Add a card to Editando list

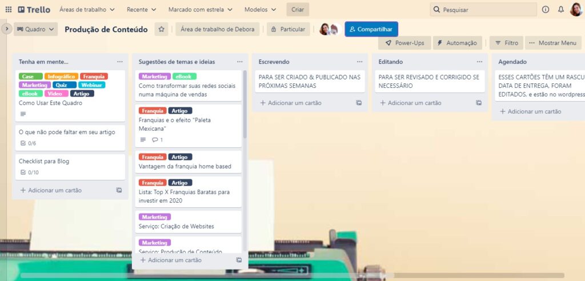(x=410, y=103)
